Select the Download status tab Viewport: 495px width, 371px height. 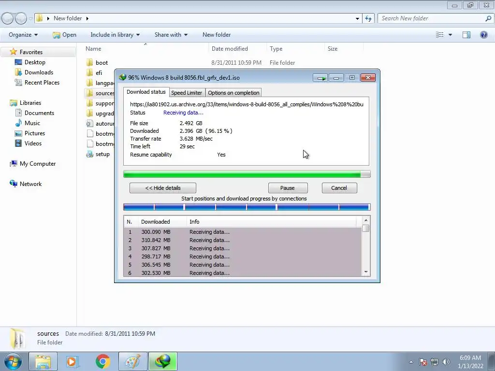coord(146,92)
